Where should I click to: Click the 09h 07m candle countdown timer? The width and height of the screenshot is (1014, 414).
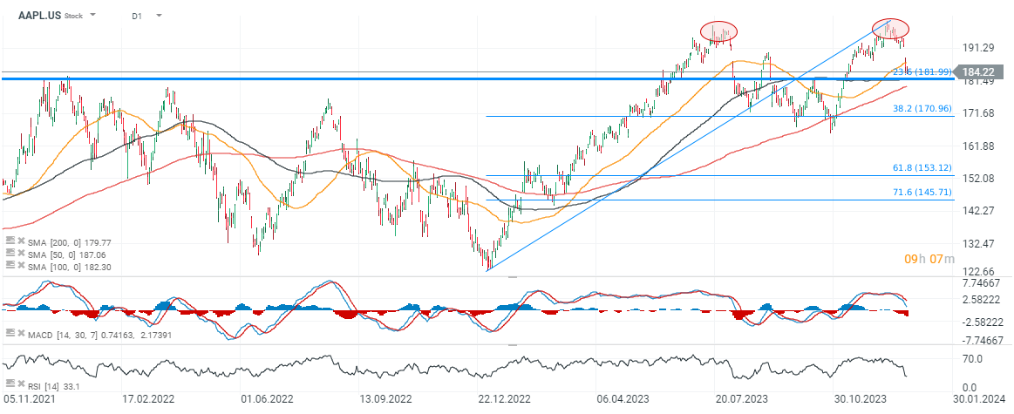(x=929, y=259)
